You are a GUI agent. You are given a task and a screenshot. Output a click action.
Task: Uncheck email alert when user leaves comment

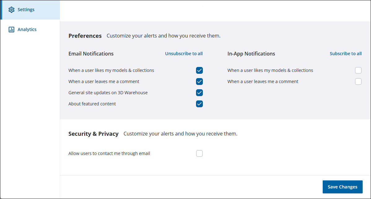pyautogui.click(x=199, y=82)
